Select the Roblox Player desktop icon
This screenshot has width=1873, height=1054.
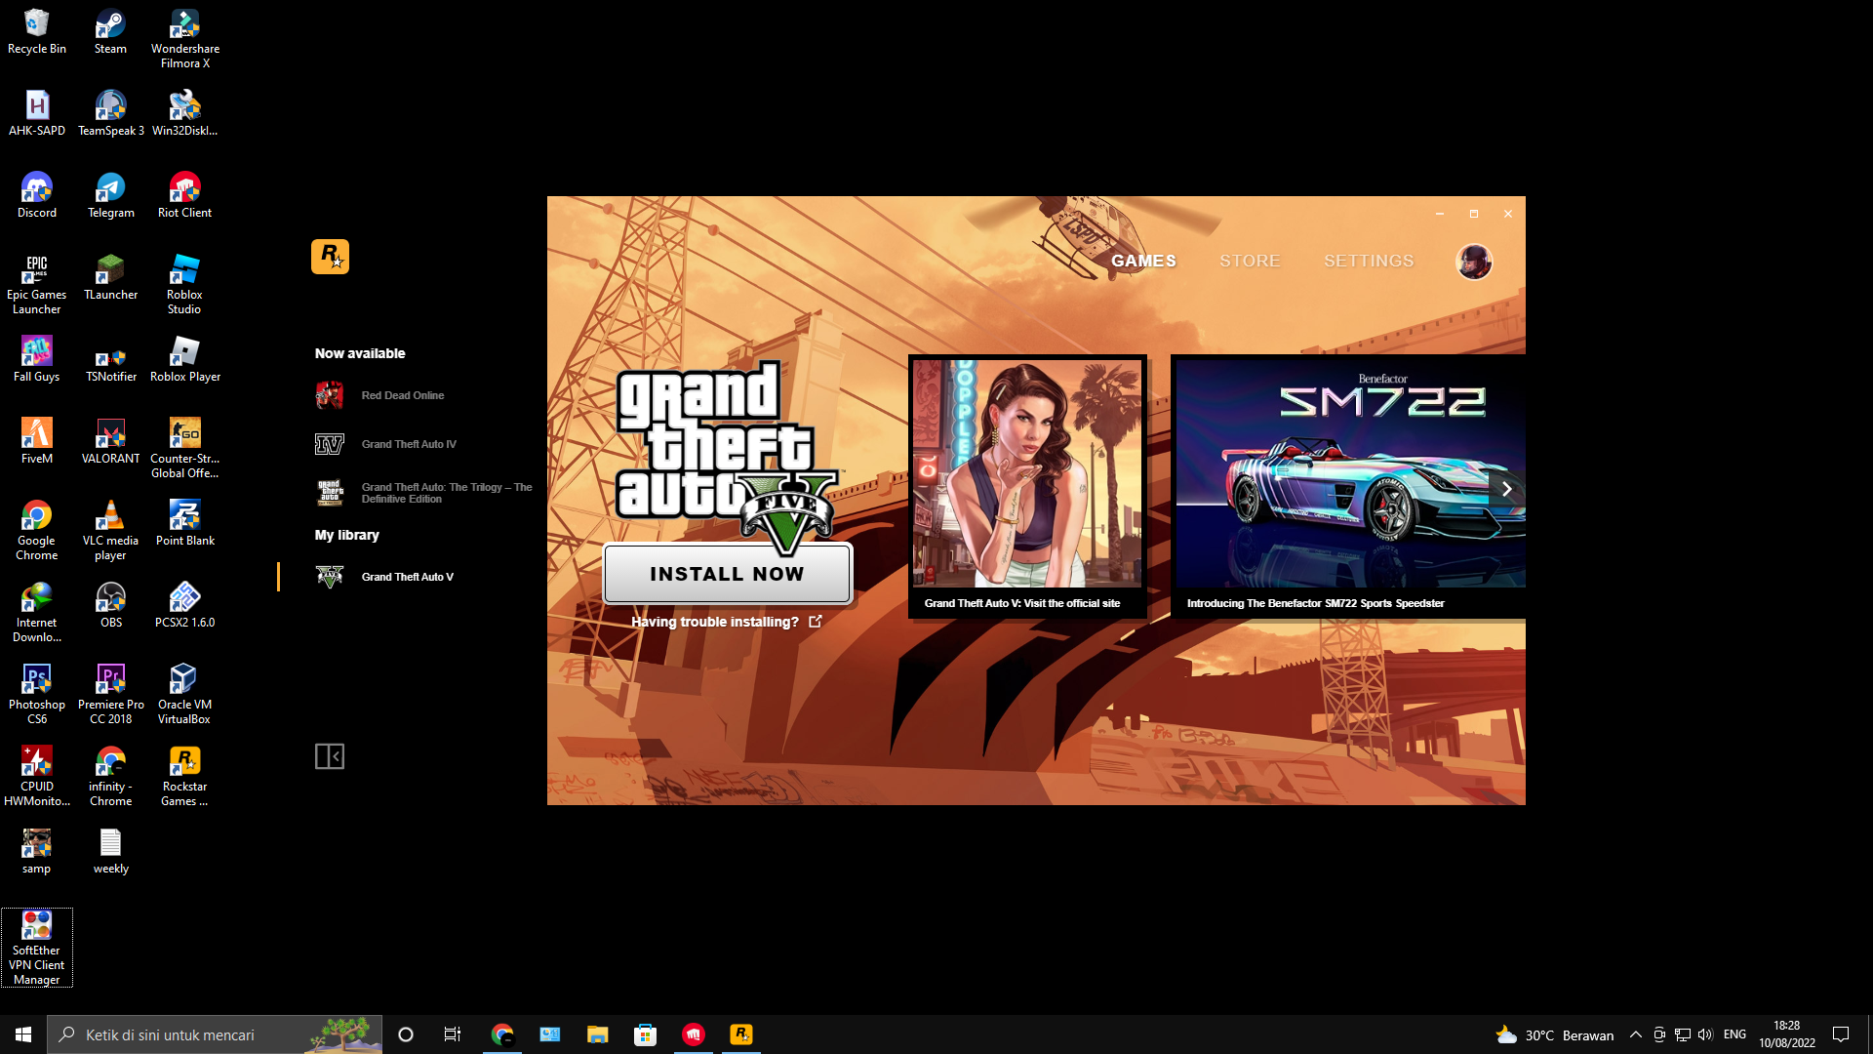tap(185, 360)
